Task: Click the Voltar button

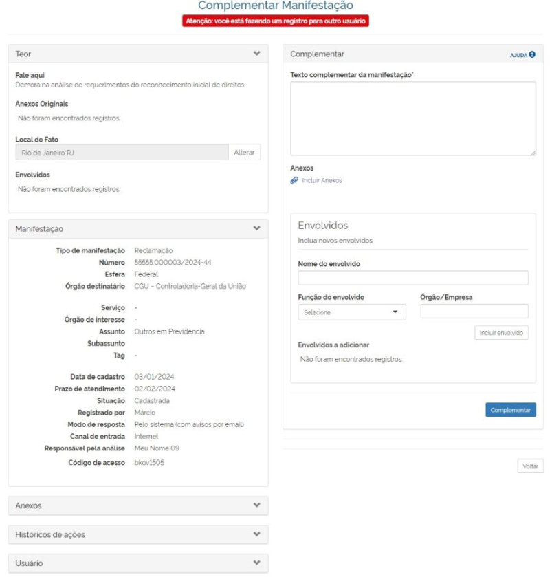Action: click(x=530, y=466)
